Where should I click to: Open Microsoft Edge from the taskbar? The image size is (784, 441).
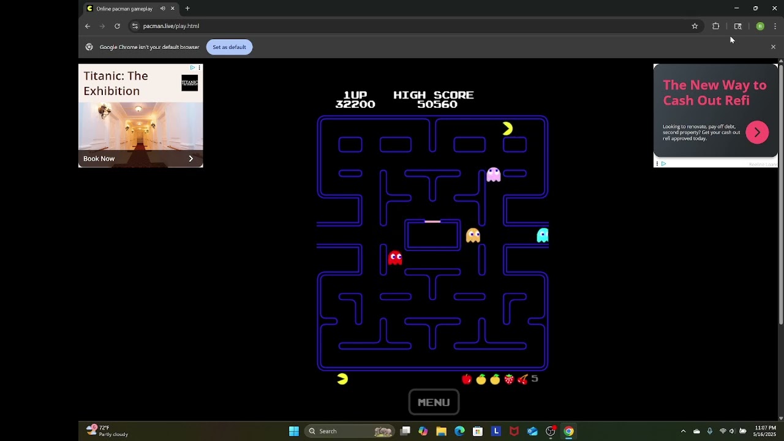coord(459,431)
